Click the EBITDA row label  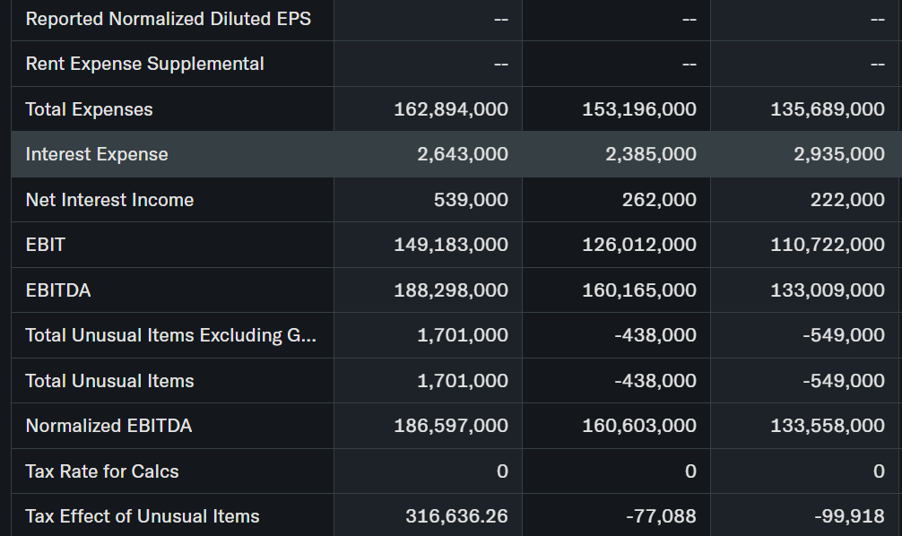58,290
